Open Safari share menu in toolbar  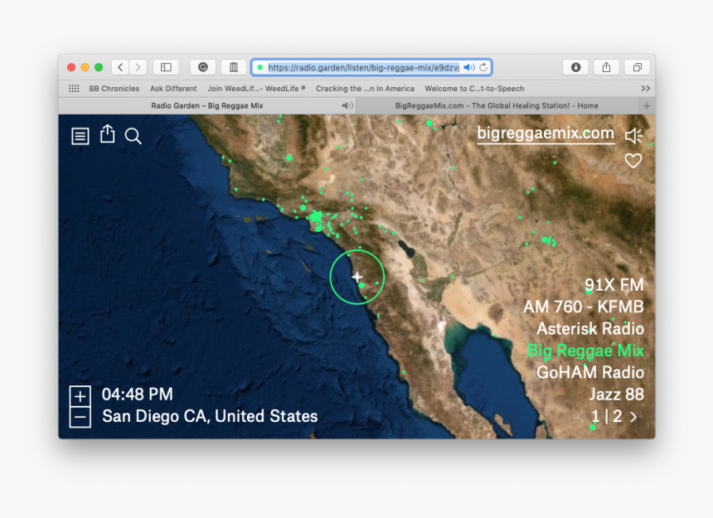607,67
